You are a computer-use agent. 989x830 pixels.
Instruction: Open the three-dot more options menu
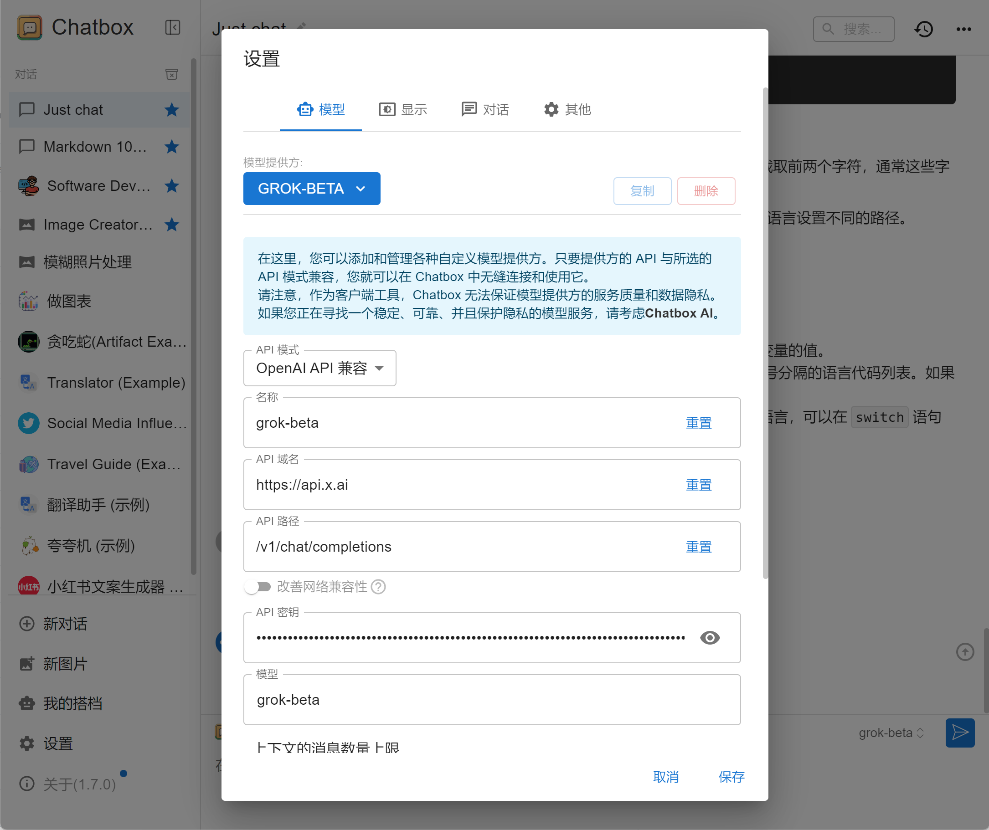[963, 29]
